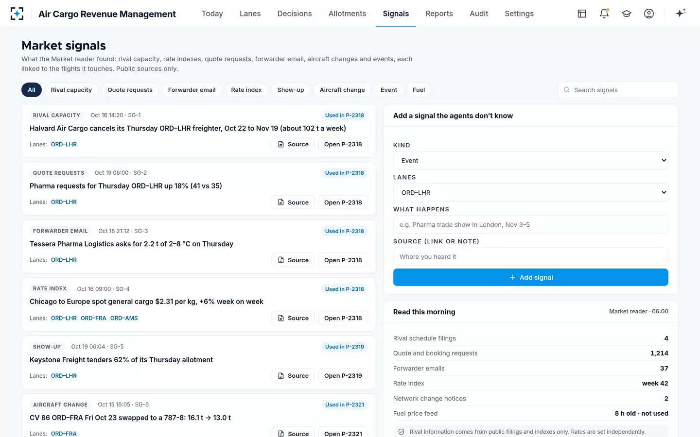Click the app logo icon beside the title
Screen dimensions: 700x437
pyautogui.click(x=17, y=14)
